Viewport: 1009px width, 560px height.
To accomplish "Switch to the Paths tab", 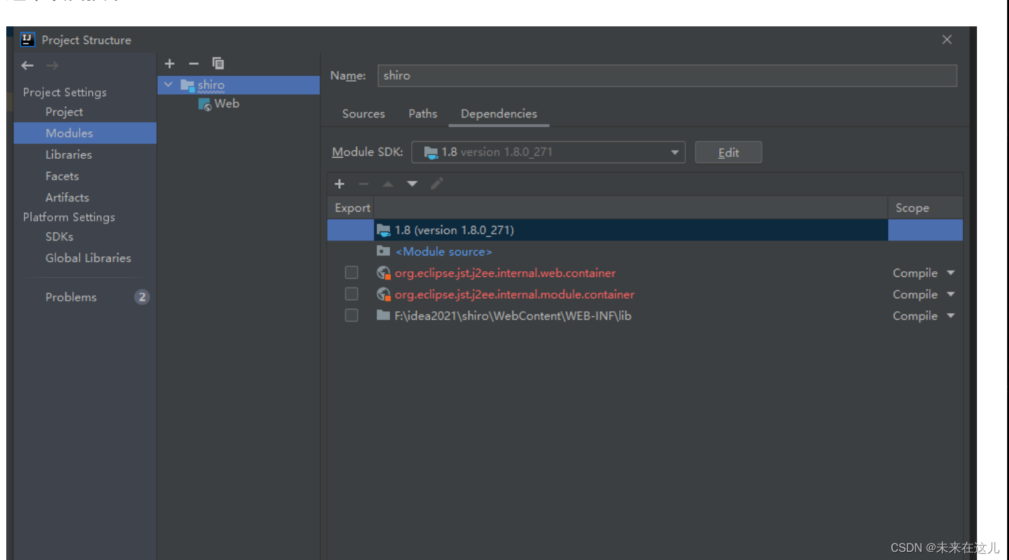I will click(x=422, y=114).
